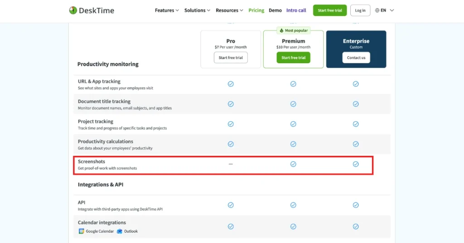Click 'See what sites and apps your employees visit'
The image size is (464, 243).
click(x=116, y=88)
